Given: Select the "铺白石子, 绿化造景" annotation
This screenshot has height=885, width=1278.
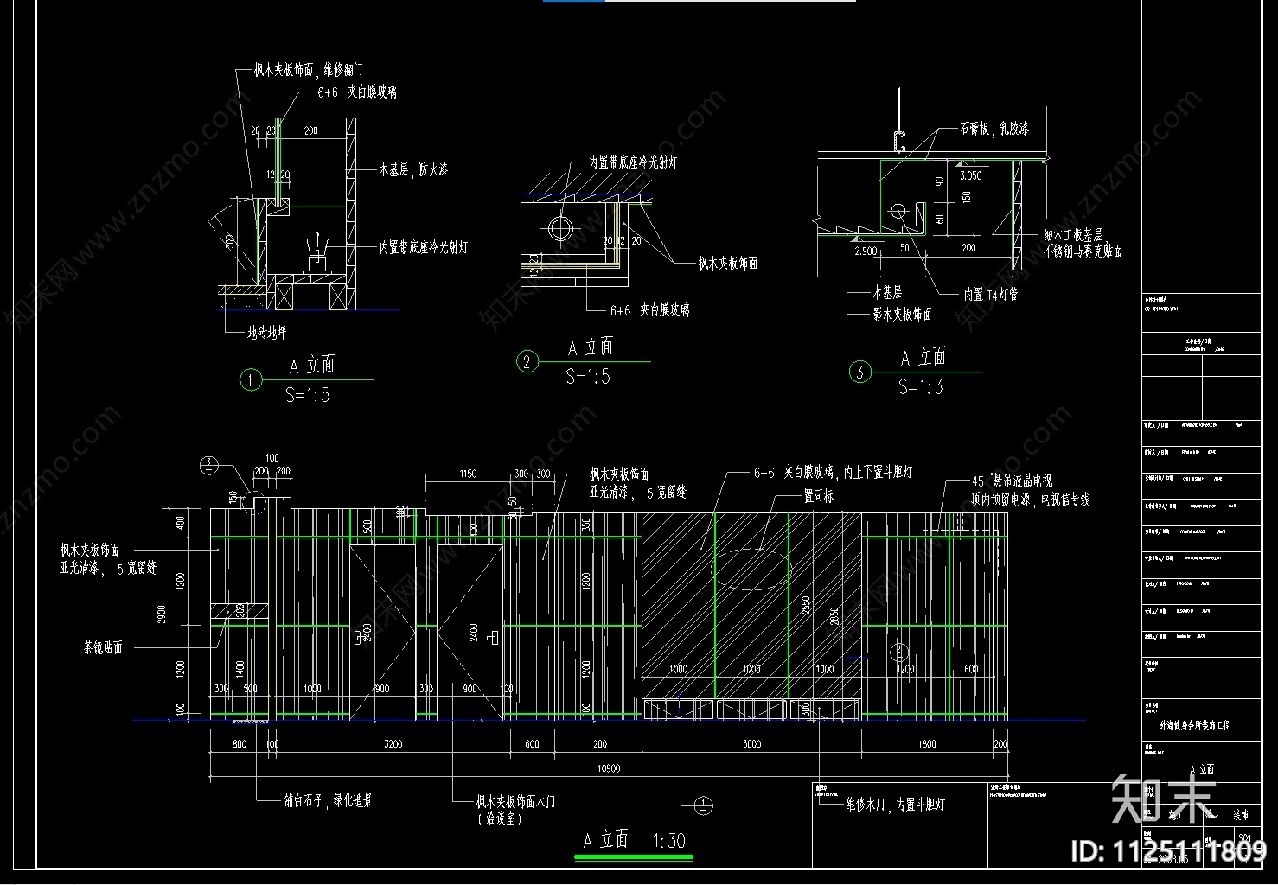Looking at the screenshot, I should pos(328,801).
